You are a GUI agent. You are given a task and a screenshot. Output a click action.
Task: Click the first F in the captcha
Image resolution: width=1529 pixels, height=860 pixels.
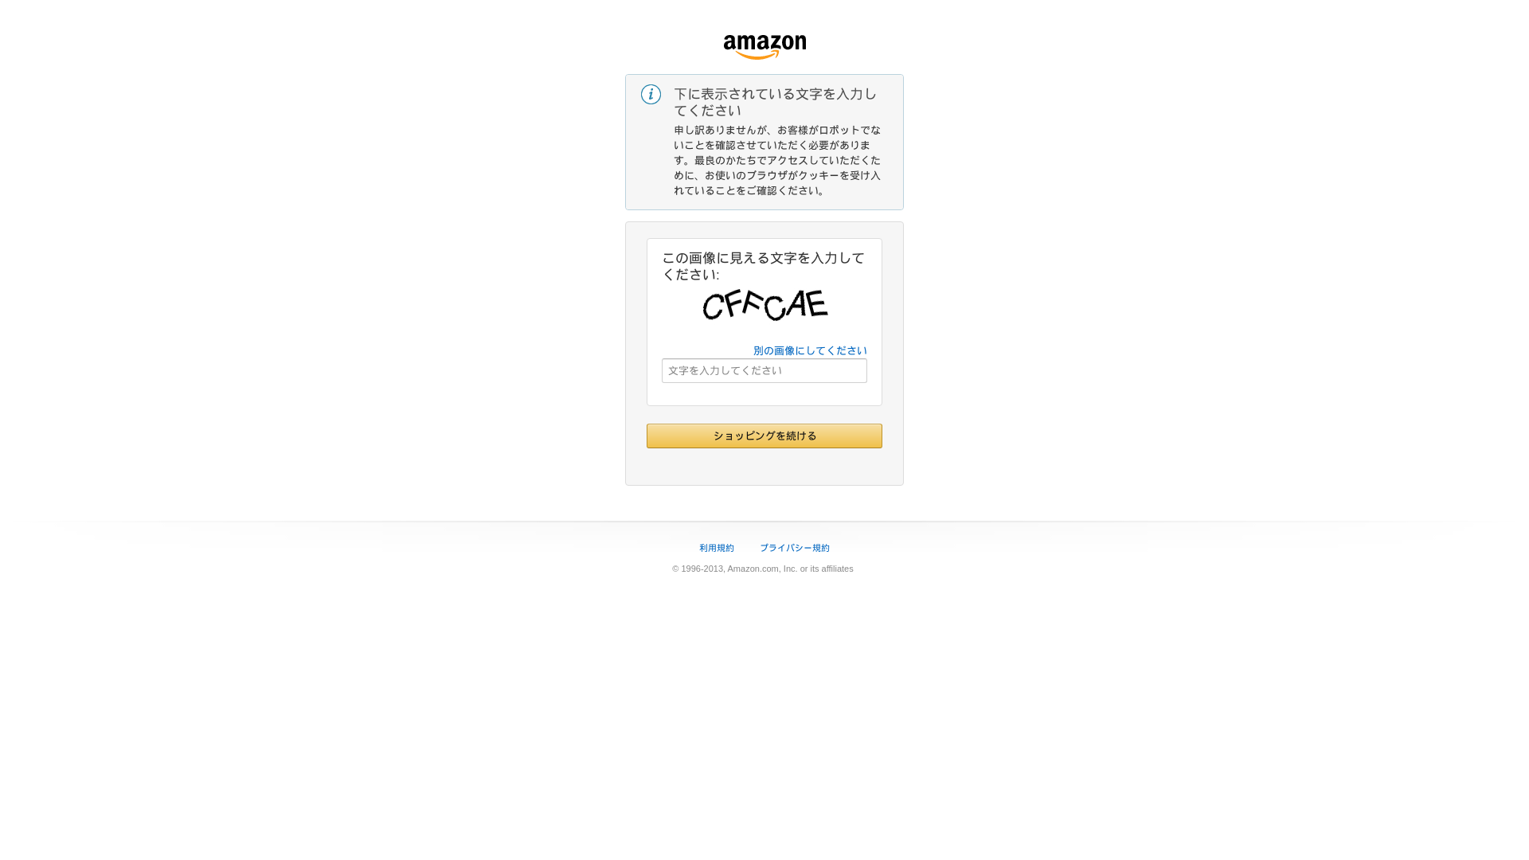tap(733, 303)
